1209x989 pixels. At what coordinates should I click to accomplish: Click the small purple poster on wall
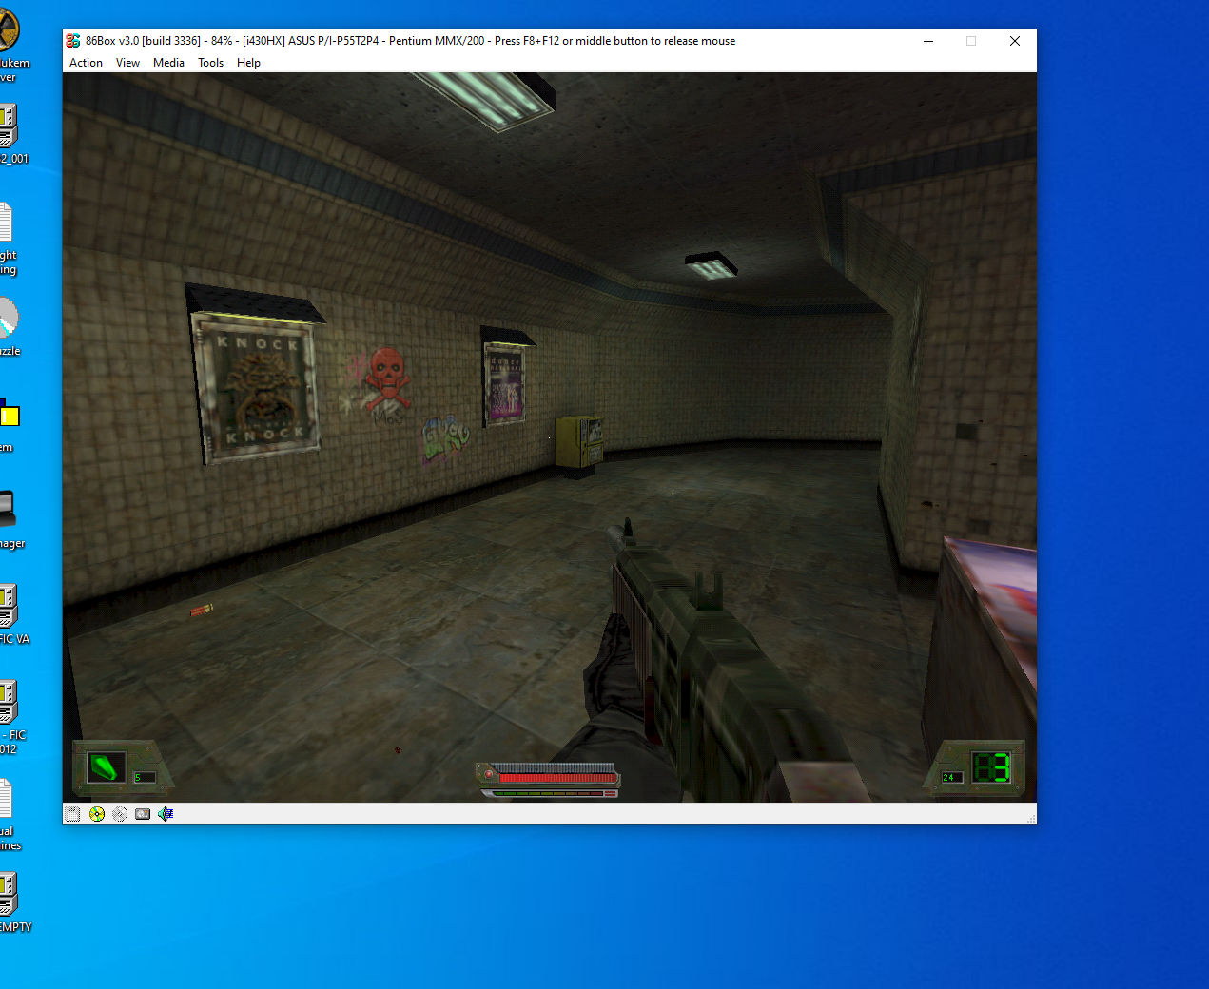(x=505, y=383)
